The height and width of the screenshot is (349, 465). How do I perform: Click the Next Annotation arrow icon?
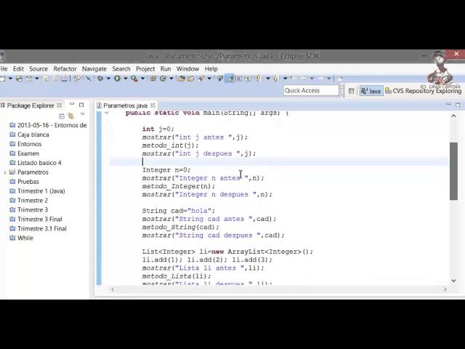(x=259, y=79)
